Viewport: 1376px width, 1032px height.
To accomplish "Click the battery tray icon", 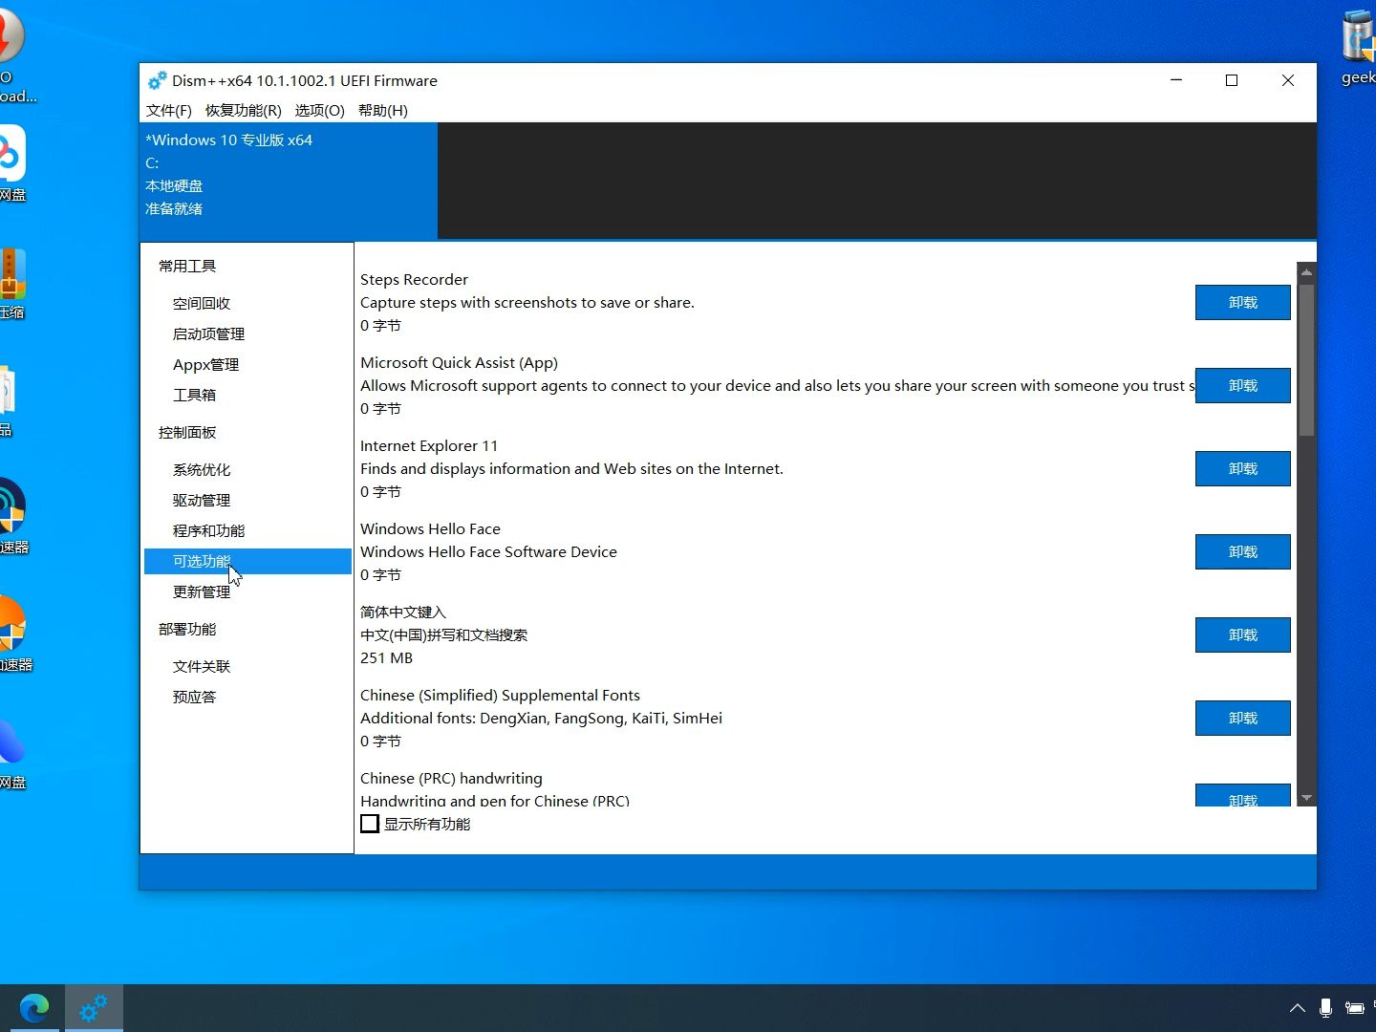I will pos(1354,1008).
